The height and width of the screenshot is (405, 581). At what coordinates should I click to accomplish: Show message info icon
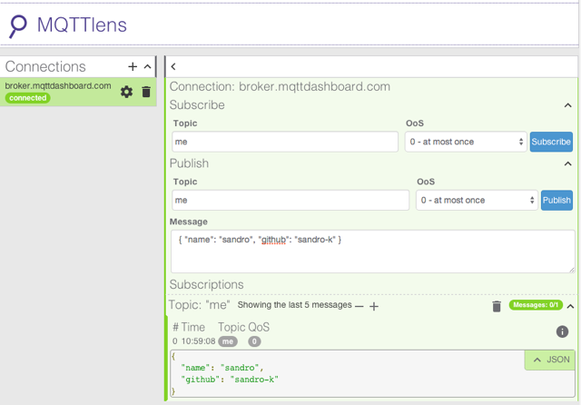click(562, 332)
